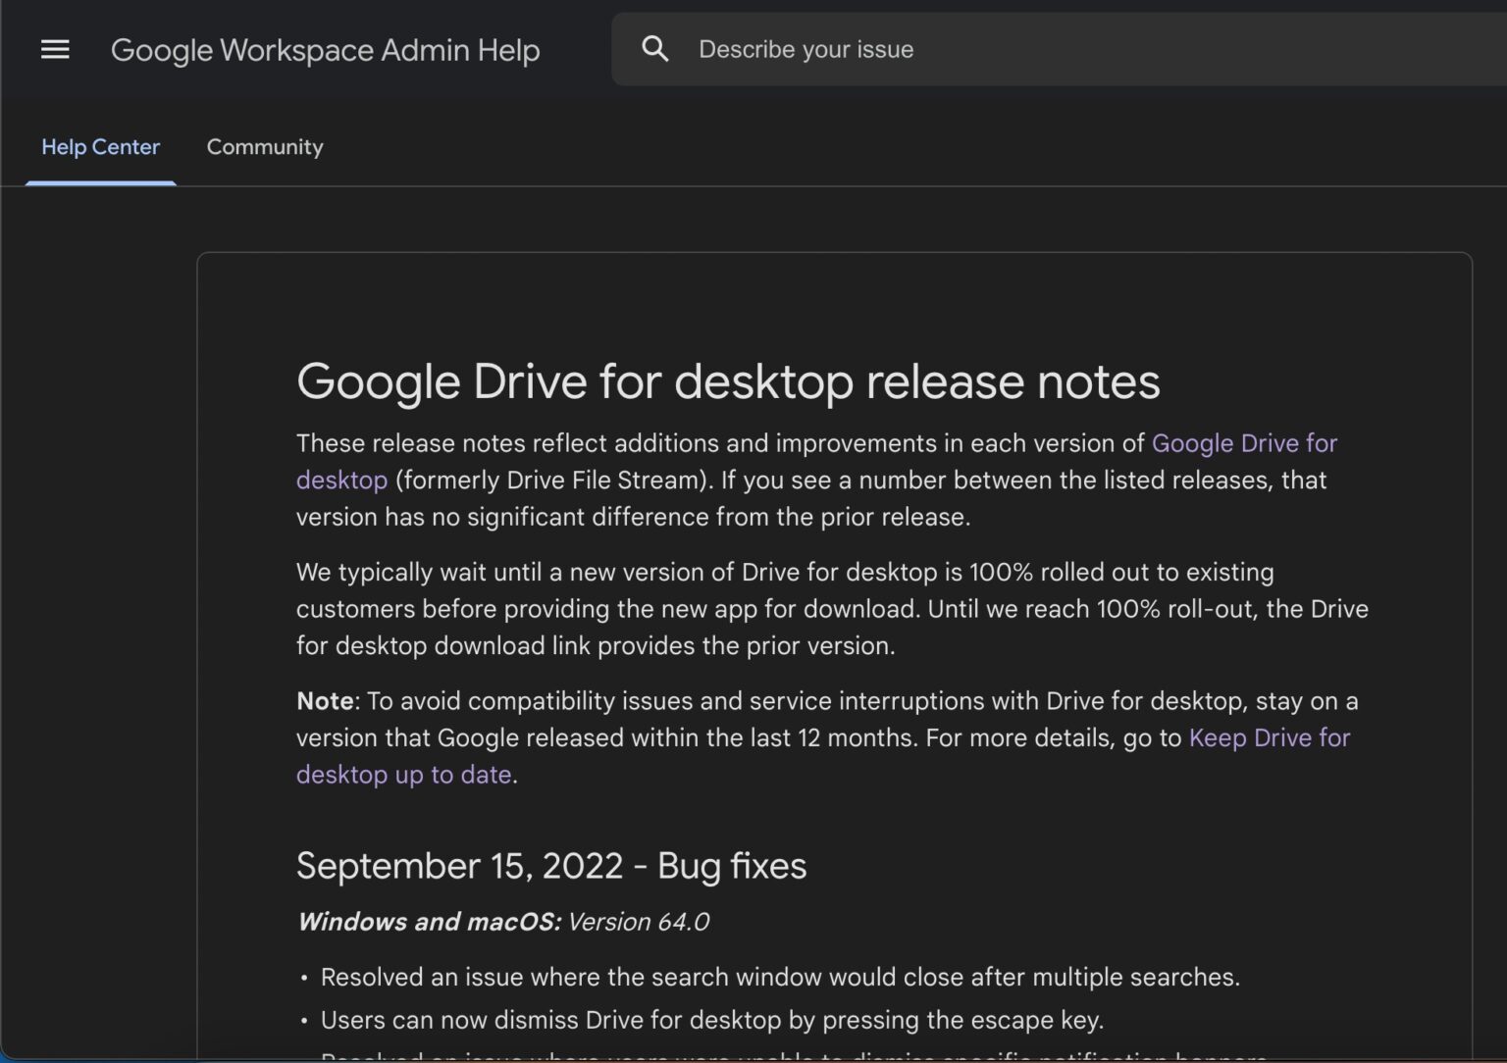Image resolution: width=1507 pixels, height=1063 pixels.
Task: Select the Help Center tab
Action: [x=100, y=147]
